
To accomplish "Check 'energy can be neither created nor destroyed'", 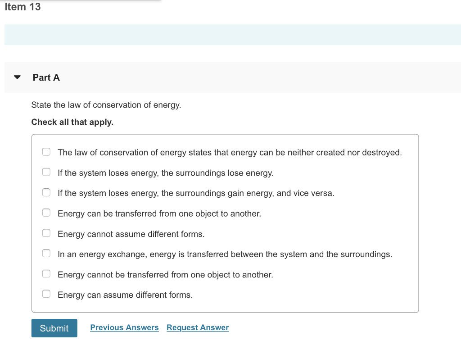I will [x=46, y=152].
